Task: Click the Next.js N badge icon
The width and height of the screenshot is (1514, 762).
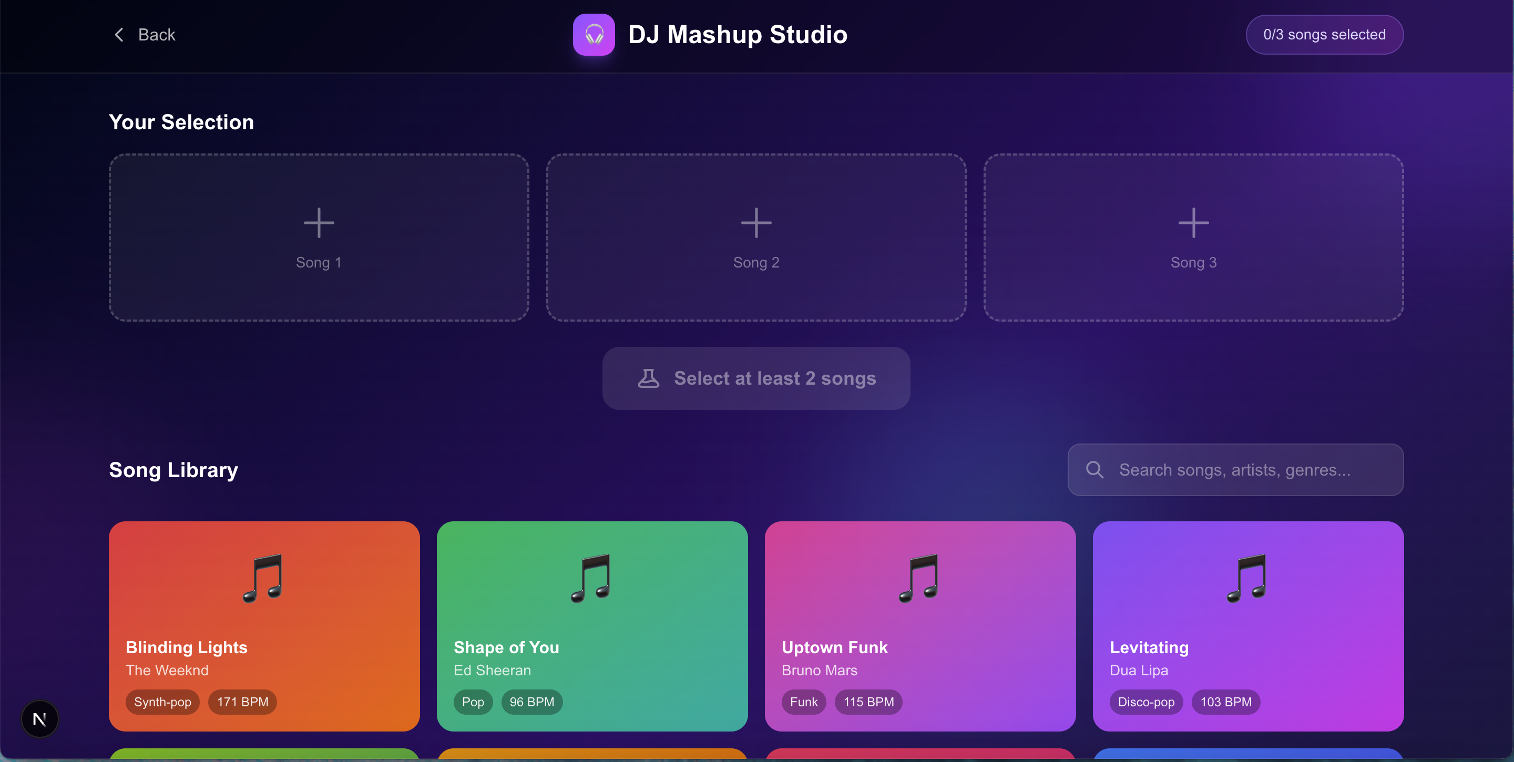Action: click(x=39, y=718)
